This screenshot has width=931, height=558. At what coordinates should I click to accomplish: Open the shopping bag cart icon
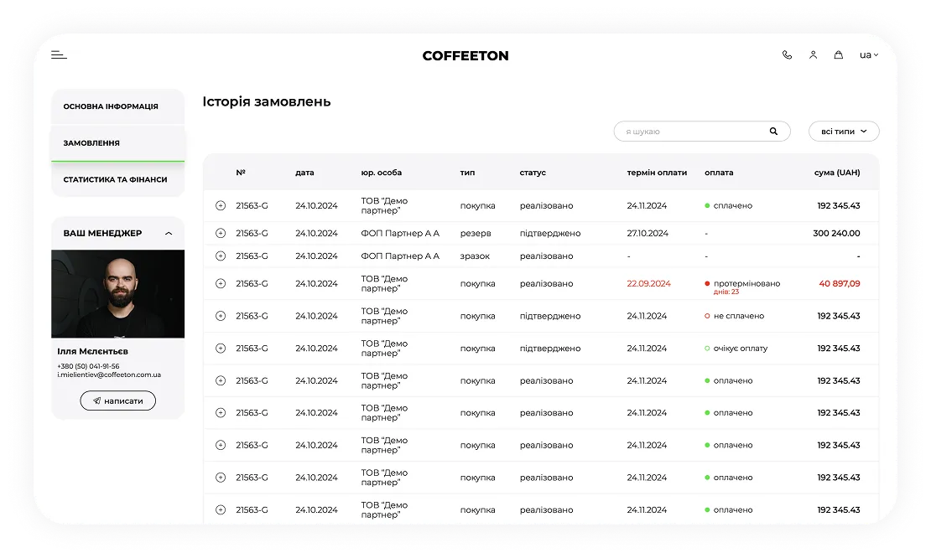838,55
